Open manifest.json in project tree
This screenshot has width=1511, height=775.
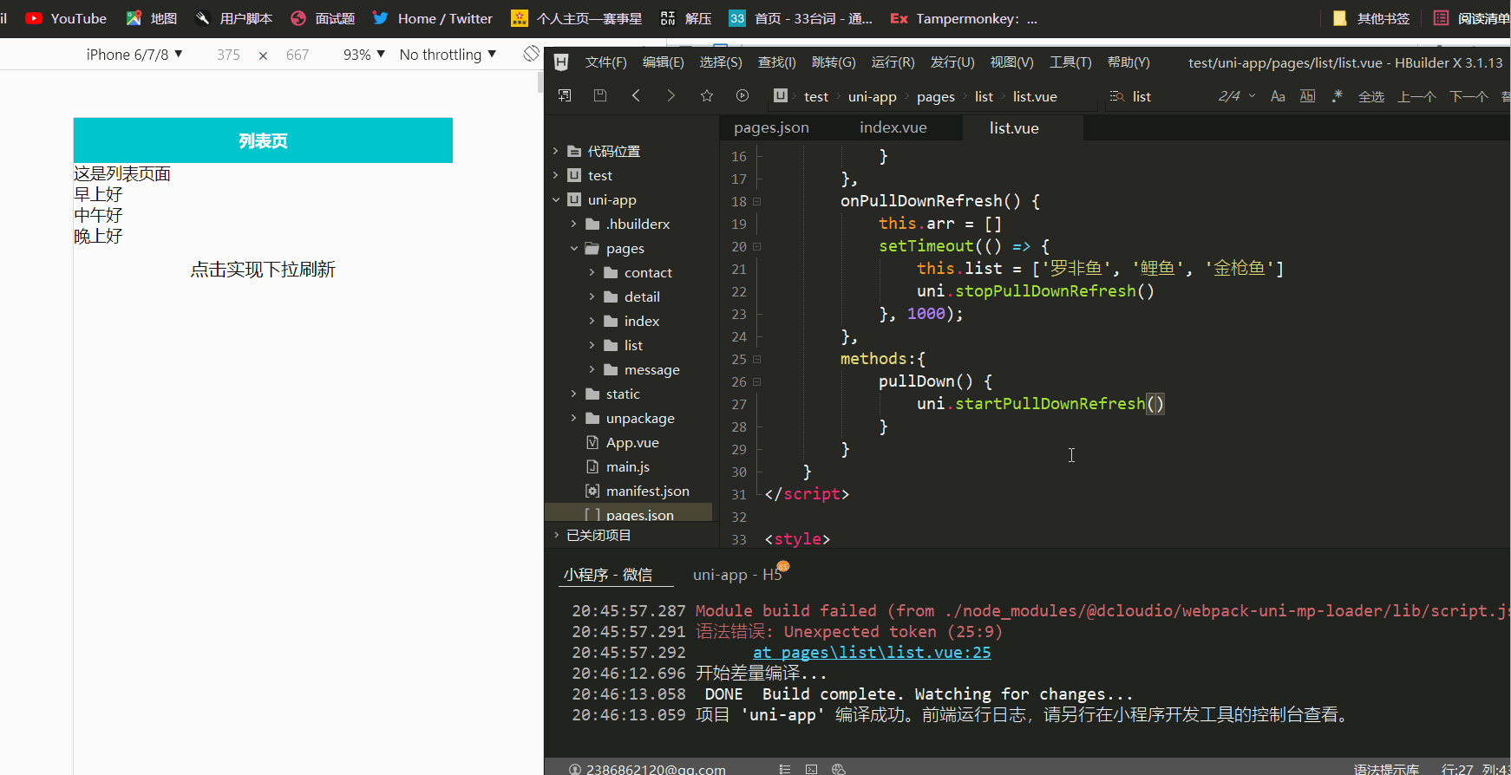648,491
